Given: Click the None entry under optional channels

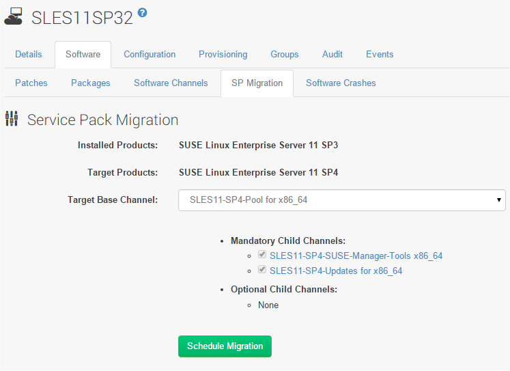Looking at the screenshot, I should 268,305.
